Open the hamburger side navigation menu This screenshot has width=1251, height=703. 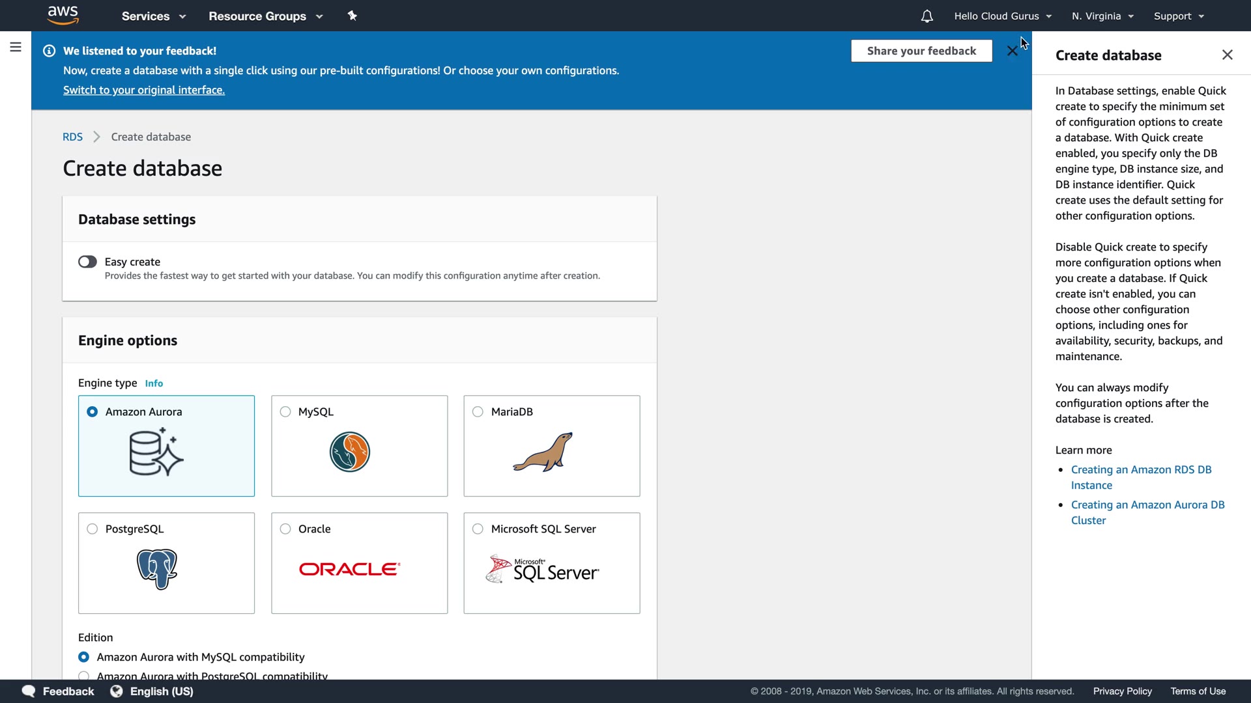tap(16, 47)
